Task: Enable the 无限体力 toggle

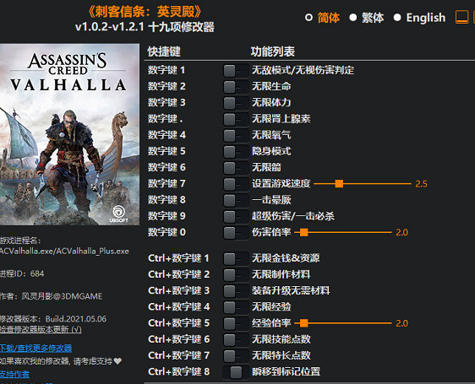Action: [x=236, y=103]
